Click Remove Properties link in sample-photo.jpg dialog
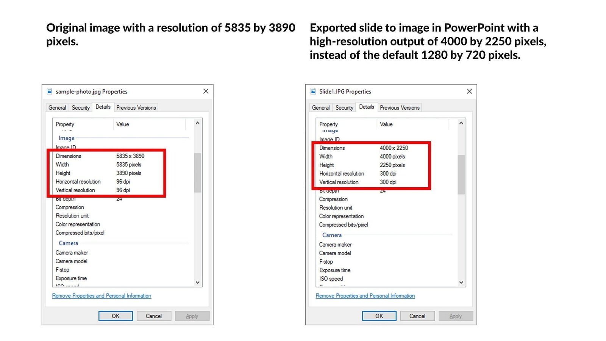This screenshot has height=341, width=606. [102, 296]
